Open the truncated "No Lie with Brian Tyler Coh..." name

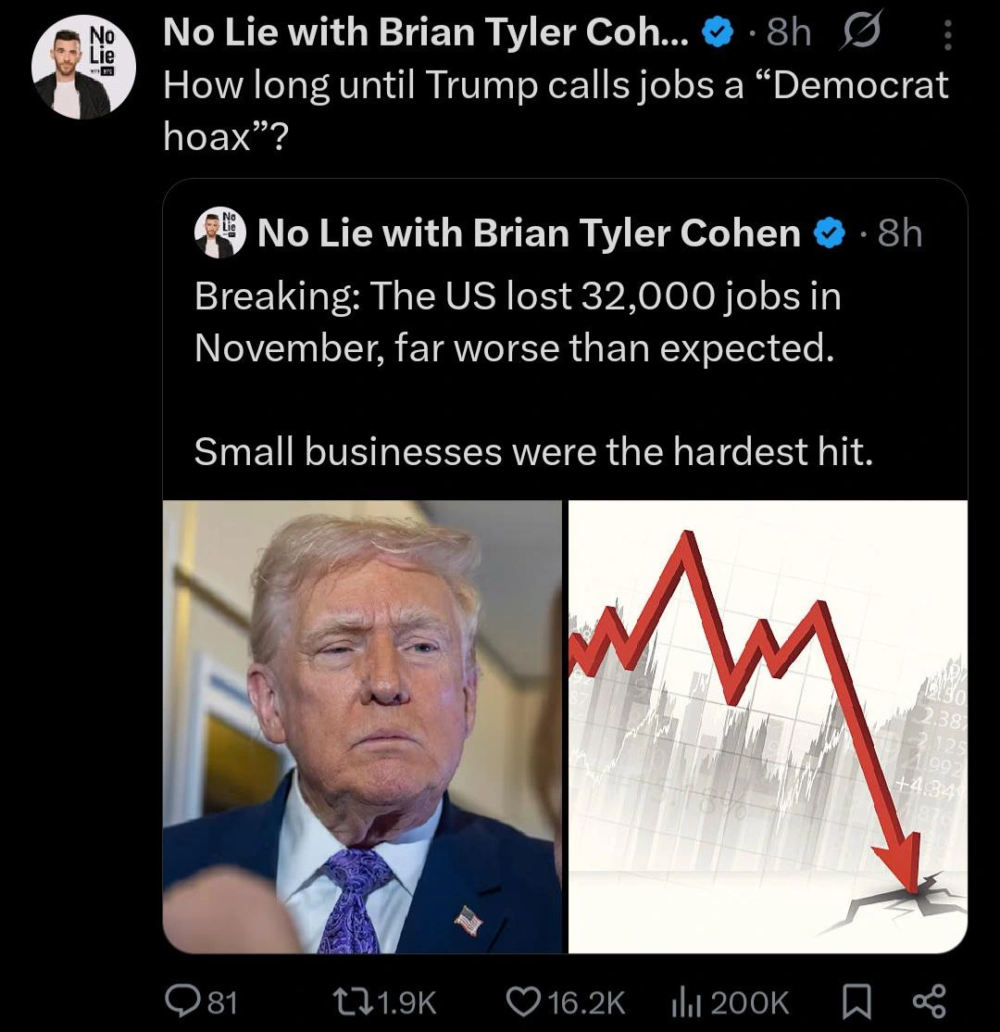[x=426, y=34]
